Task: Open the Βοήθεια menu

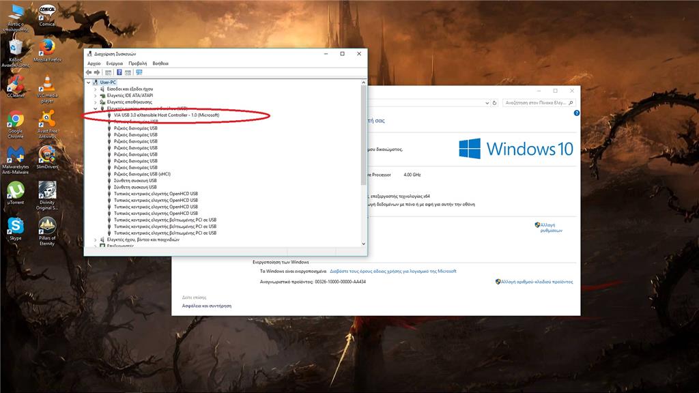Action: [160, 63]
